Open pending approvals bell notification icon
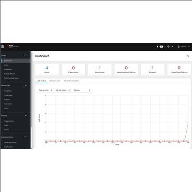192x192 pixels. point(157,47)
